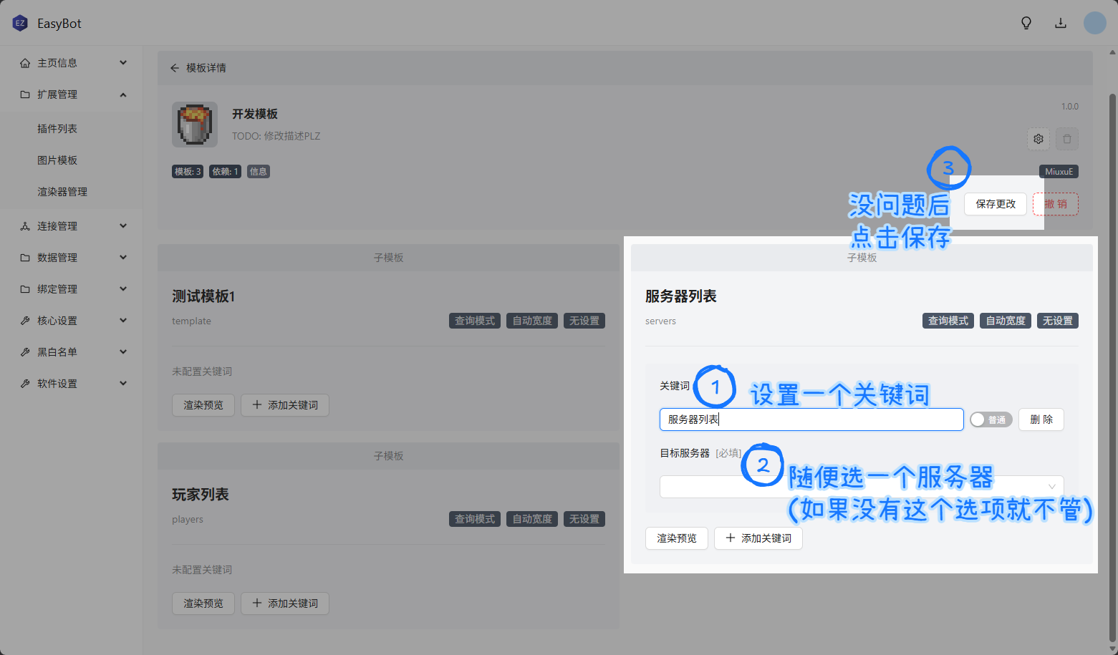Open 插件列表 in the sidebar
Viewport: 1118px width, 655px height.
tap(57, 129)
